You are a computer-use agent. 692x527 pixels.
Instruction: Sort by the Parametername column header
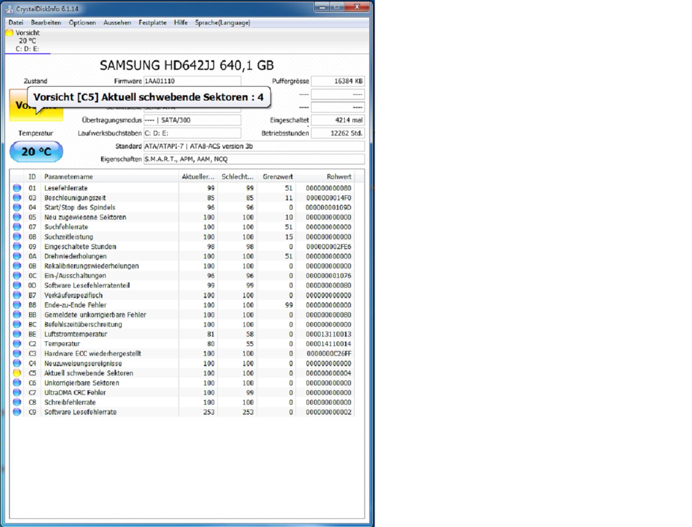click(110, 177)
